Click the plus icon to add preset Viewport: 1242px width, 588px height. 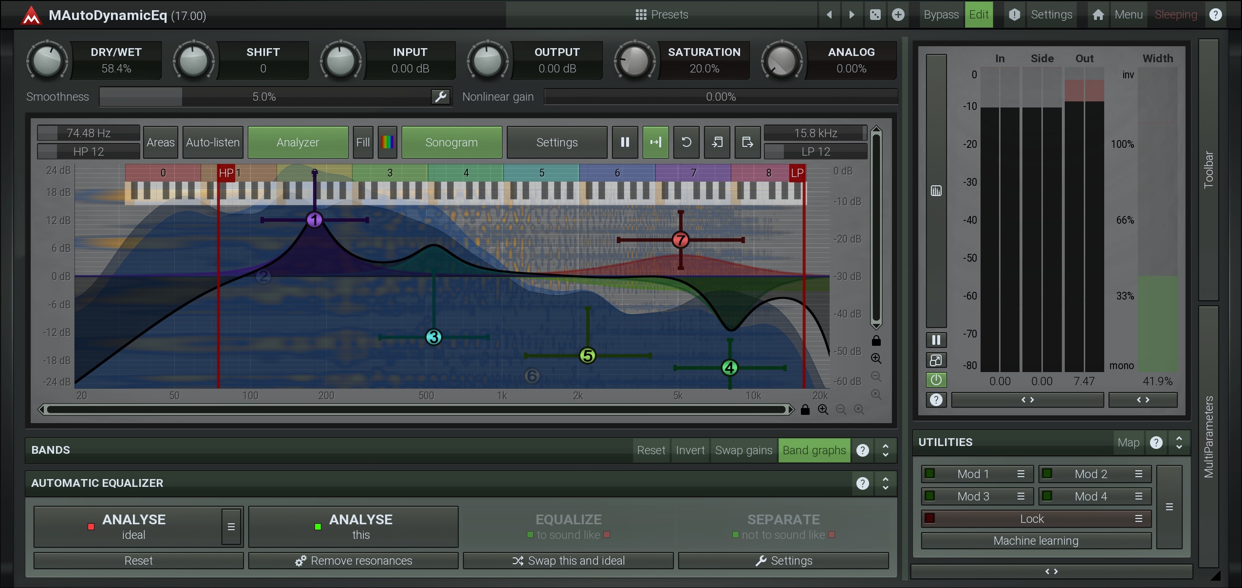point(898,15)
